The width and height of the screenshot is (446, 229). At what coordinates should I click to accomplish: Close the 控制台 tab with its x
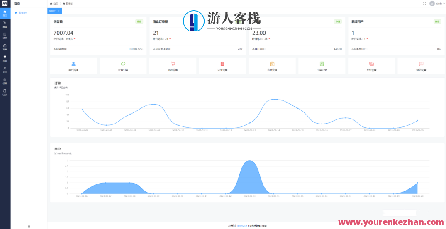pos(58,11)
